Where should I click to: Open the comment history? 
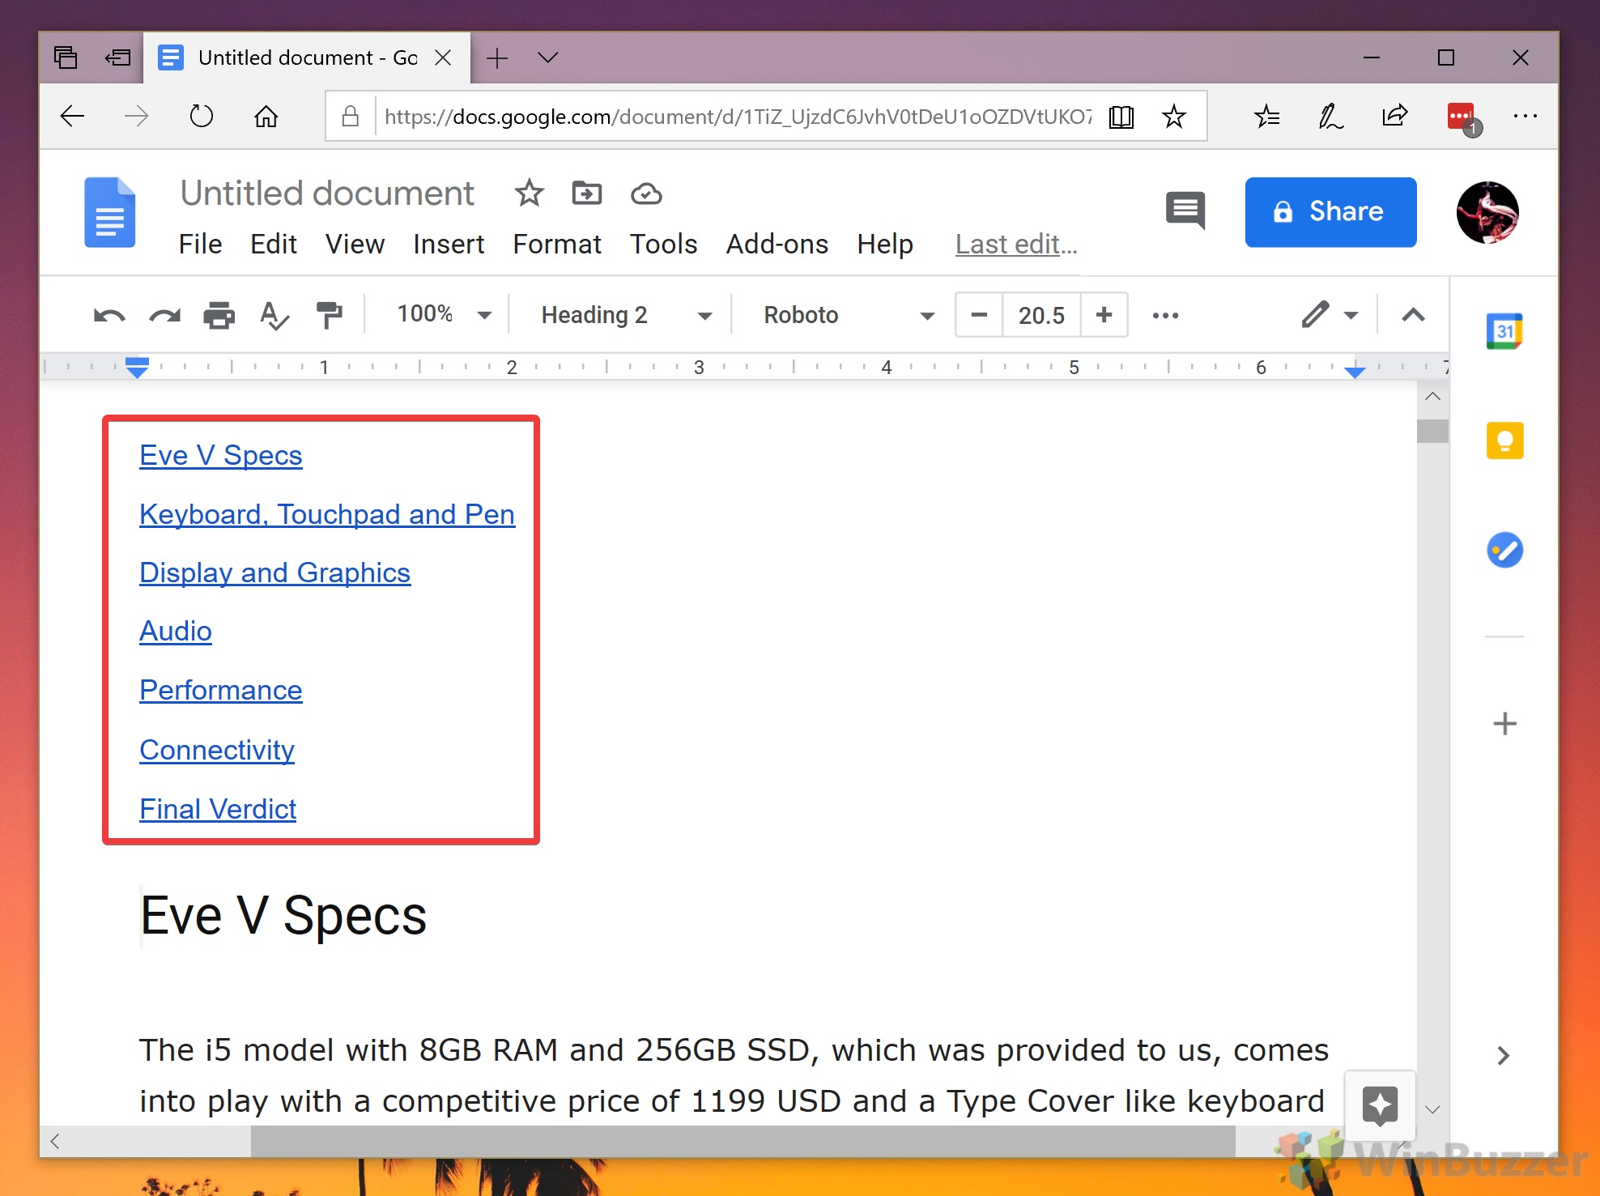coord(1185,211)
